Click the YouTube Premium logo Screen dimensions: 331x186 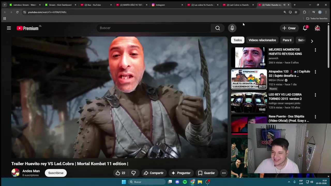click(x=28, y=28)
